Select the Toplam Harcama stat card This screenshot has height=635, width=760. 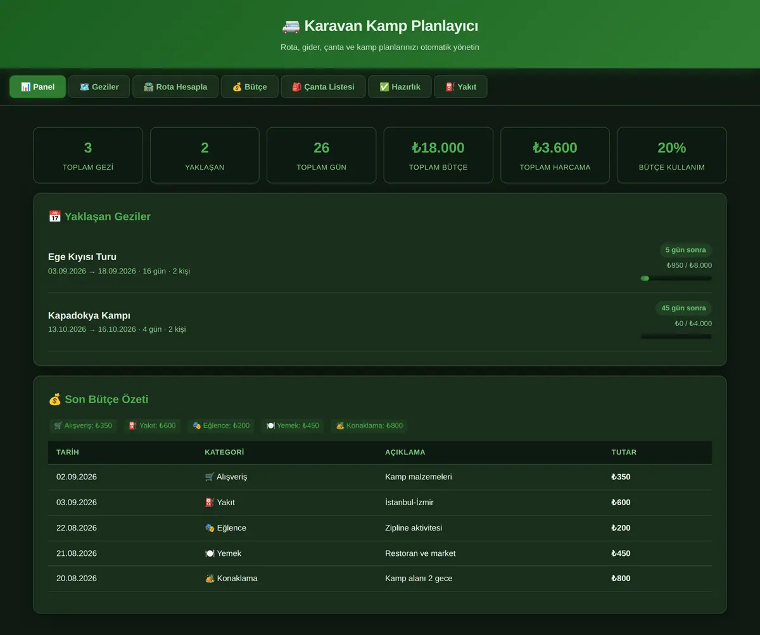555,155
